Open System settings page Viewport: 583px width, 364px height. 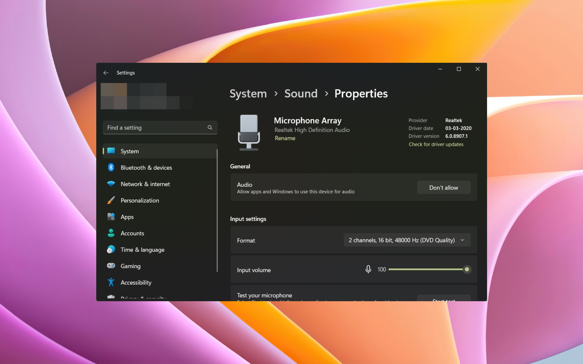tap(160, 151)
